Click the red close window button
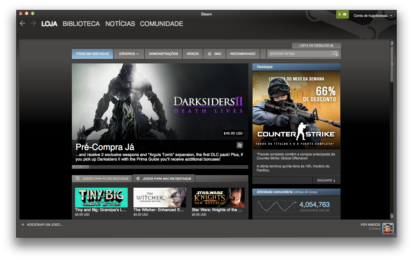Screen dimensions: 413x260 (x=21, y=13)
